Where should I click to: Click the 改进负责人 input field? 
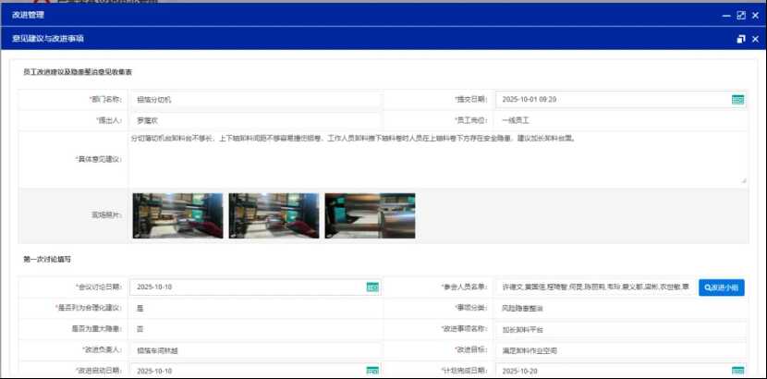(254, 350)
